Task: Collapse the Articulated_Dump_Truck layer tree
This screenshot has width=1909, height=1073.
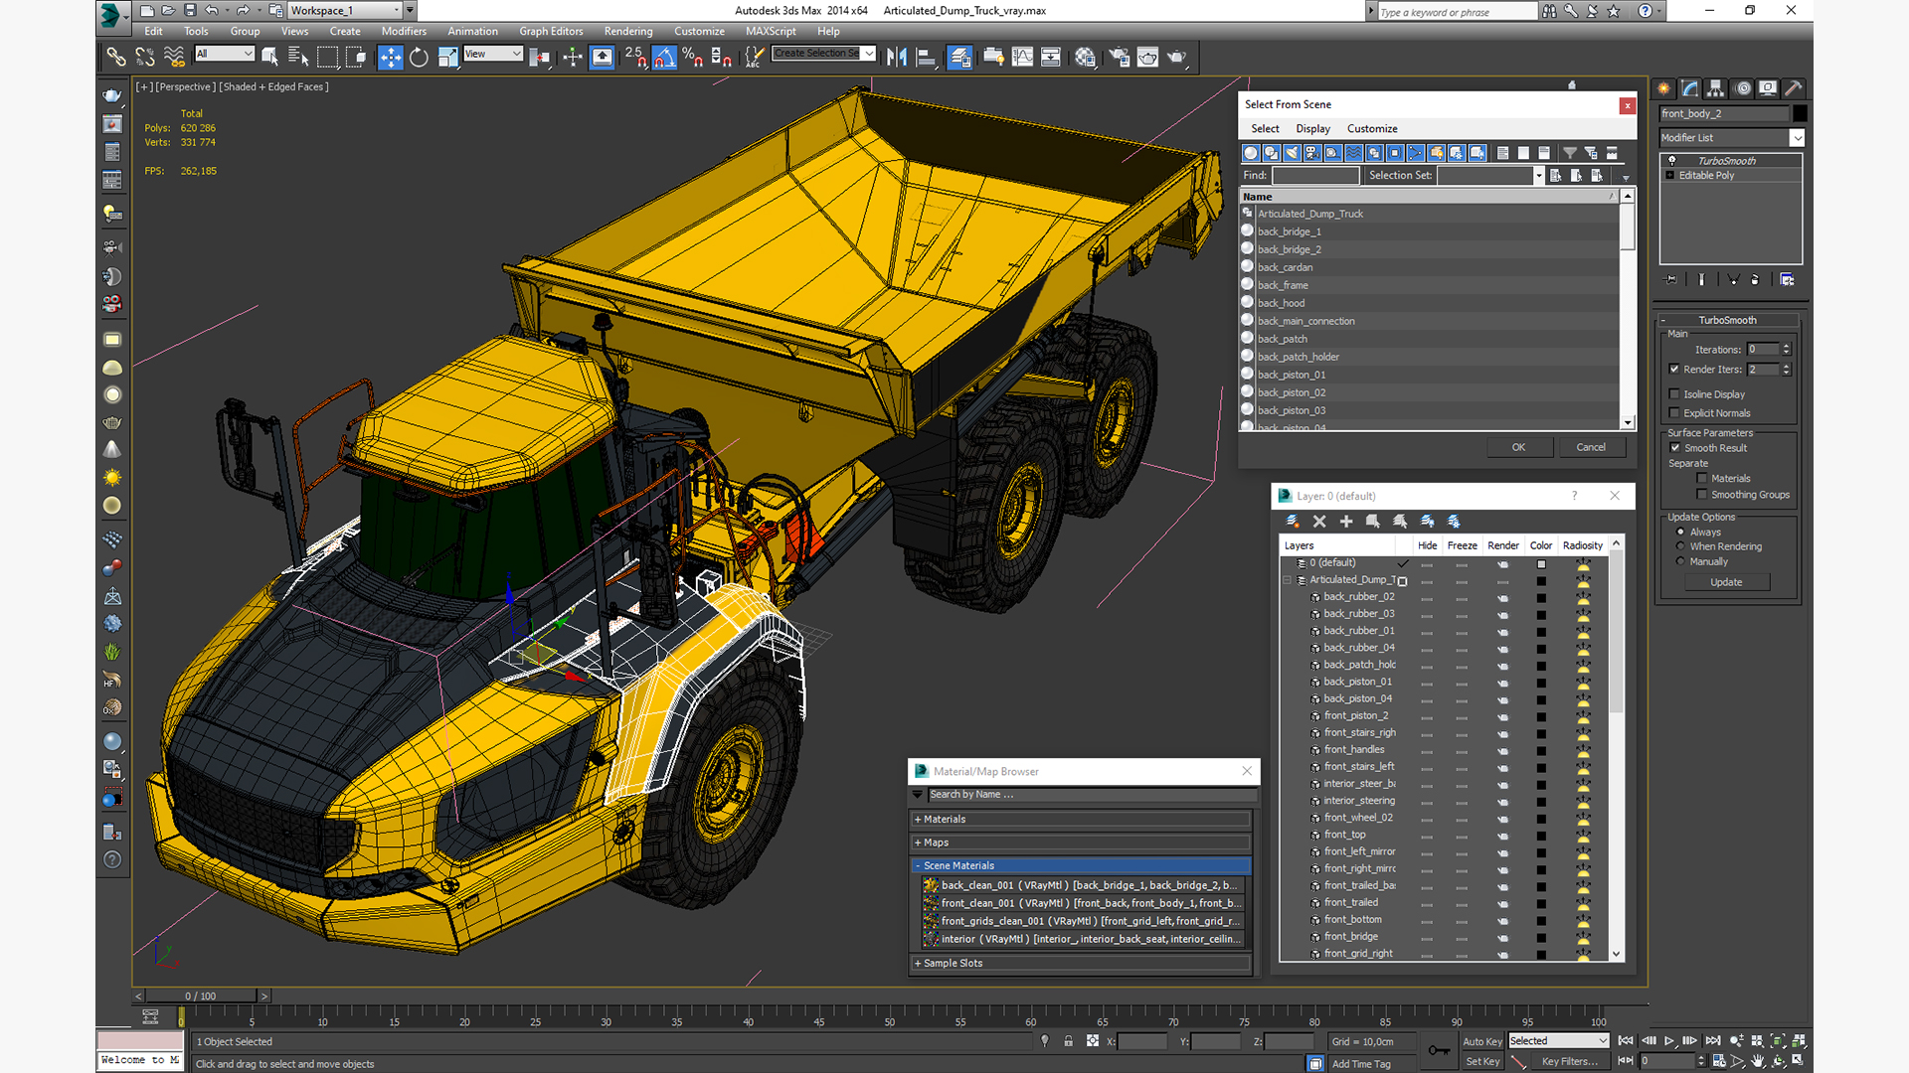Action: click(1288, 580)
